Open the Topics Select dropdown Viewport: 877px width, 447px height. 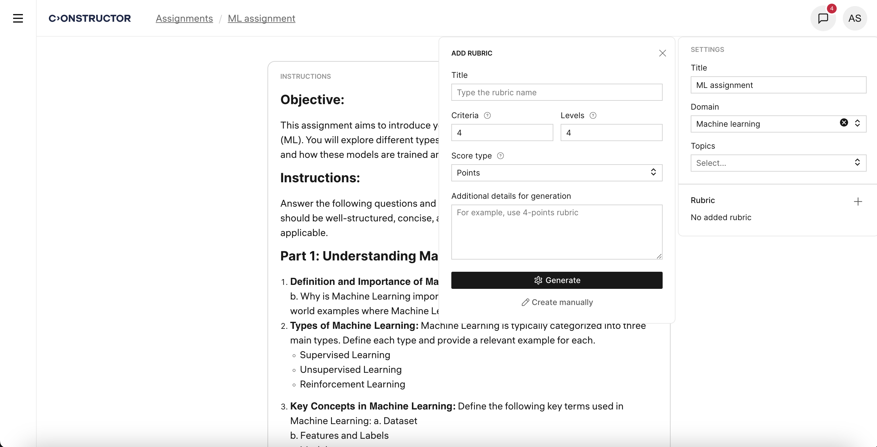click(x=778, y=163)
